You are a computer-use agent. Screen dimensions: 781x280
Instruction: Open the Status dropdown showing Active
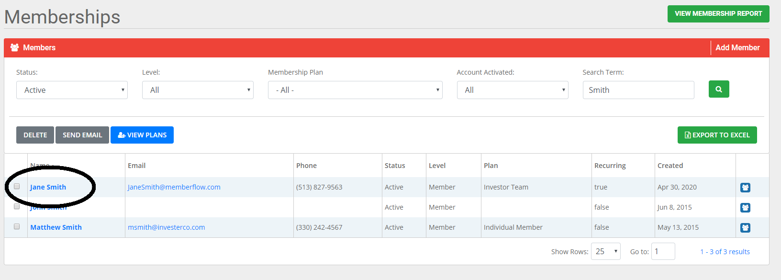[x=72, y=90]
